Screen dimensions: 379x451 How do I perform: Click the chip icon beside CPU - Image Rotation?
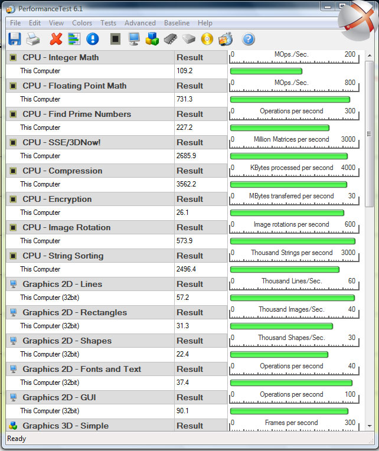(x=13, y=227)
